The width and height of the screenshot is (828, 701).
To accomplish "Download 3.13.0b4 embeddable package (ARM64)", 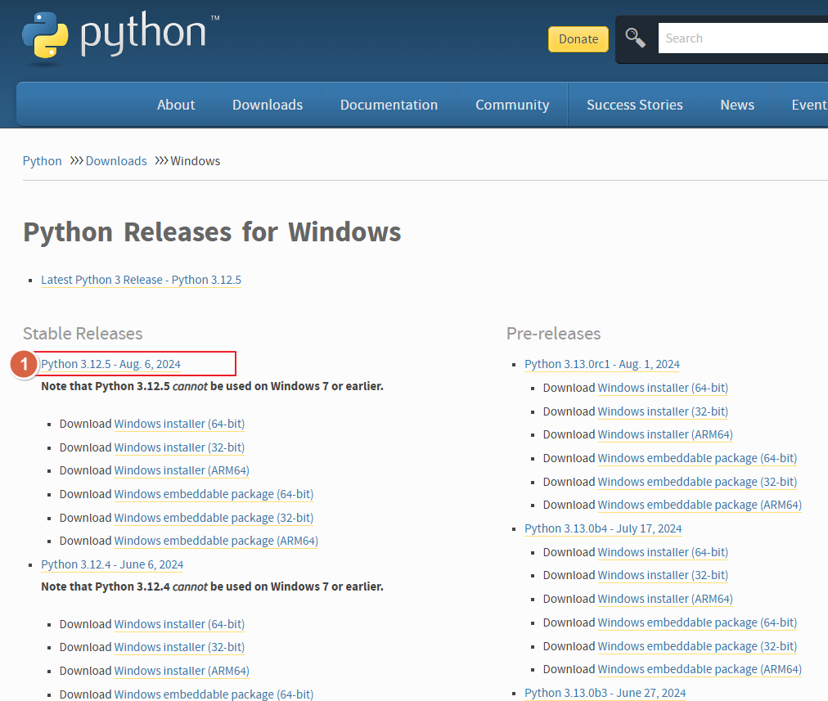I will pos(700,669).
